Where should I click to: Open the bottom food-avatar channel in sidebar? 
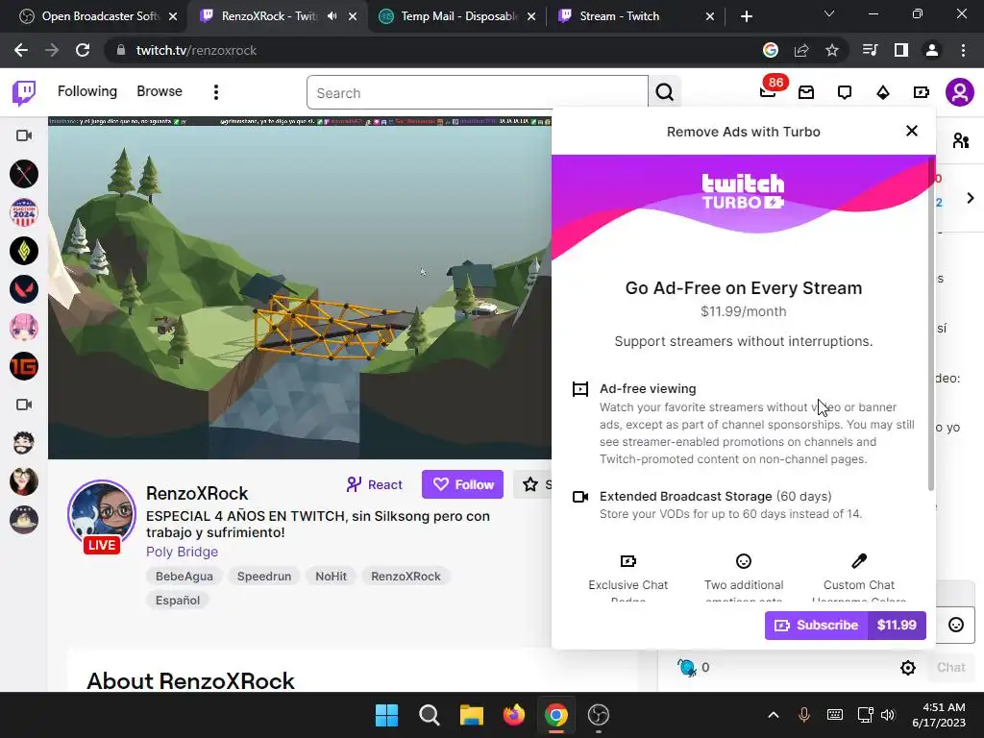(24, 520)
